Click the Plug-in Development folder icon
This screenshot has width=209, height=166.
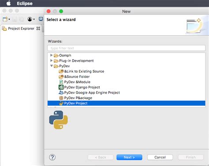56,61
